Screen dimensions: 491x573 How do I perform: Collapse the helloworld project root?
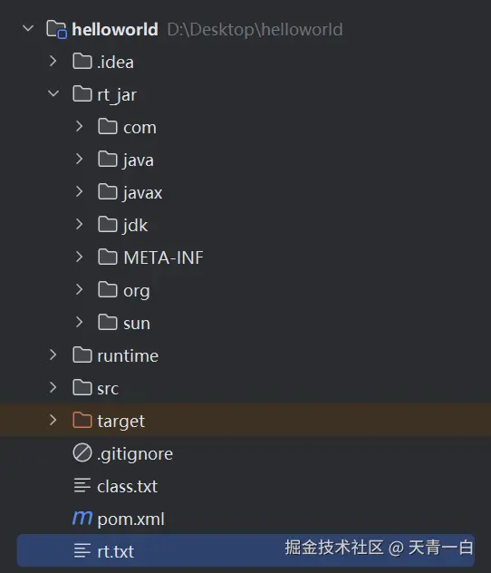tap(28, 28)
